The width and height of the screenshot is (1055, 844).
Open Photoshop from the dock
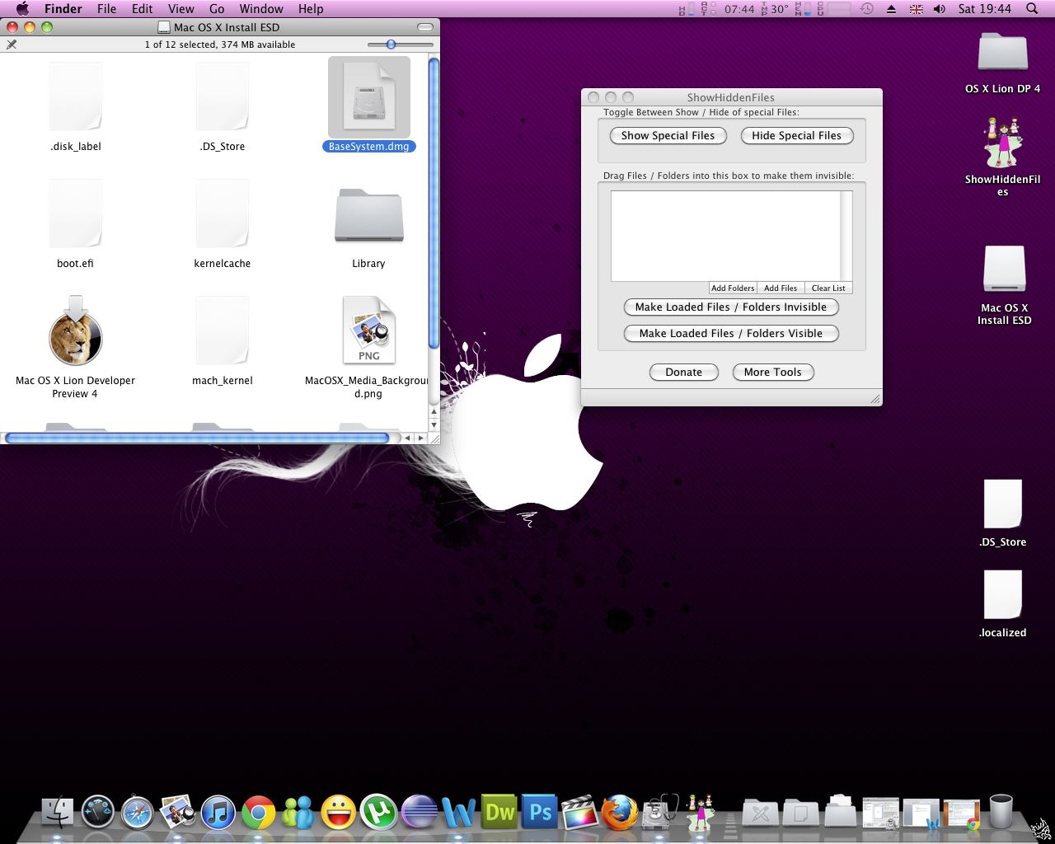(540, 813)
